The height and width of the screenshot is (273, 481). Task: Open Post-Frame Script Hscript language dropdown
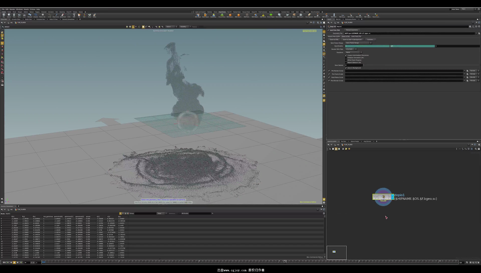tap(474, 77)
